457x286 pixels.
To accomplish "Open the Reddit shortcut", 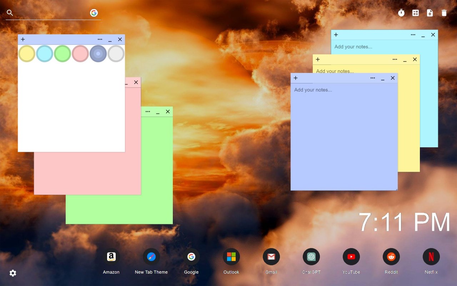I will tap(391, 257).
